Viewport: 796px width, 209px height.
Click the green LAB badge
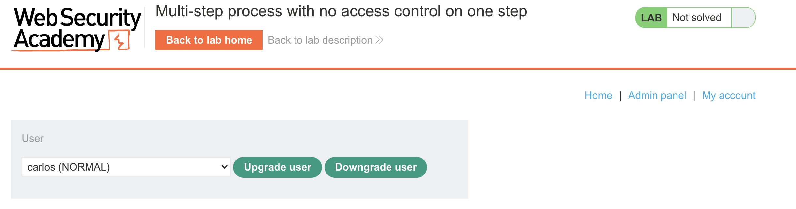[651, 18]
